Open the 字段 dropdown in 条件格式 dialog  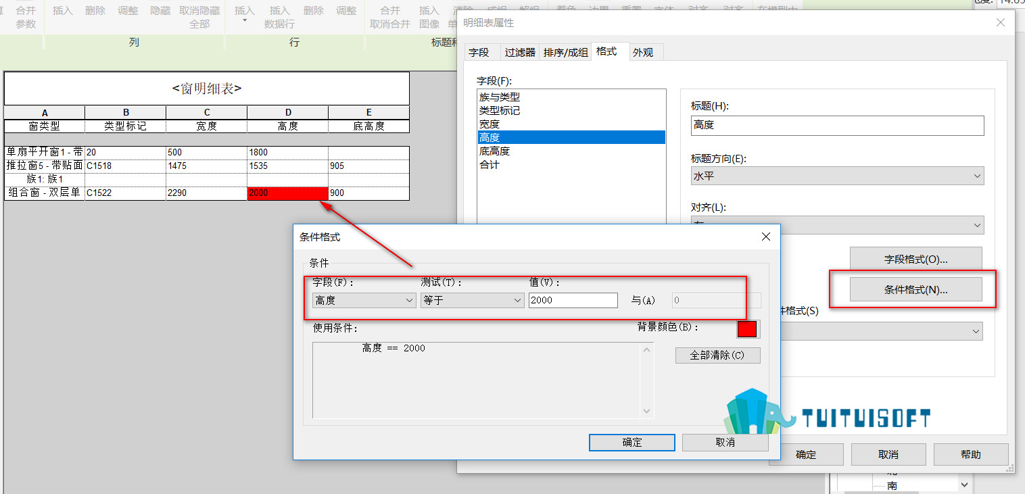[x=364, y=300]
